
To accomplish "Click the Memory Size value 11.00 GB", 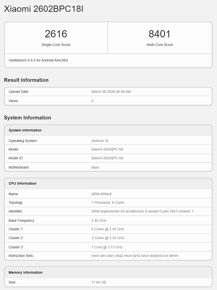I will pos(99,282).
